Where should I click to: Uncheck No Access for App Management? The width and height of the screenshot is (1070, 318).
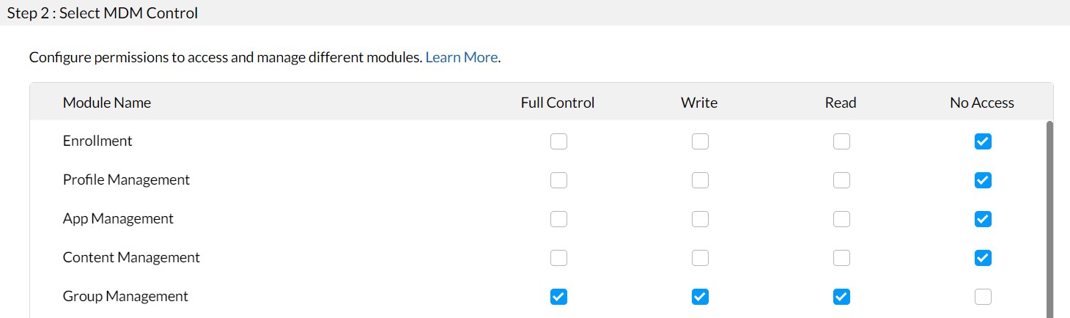coord(983,219)
